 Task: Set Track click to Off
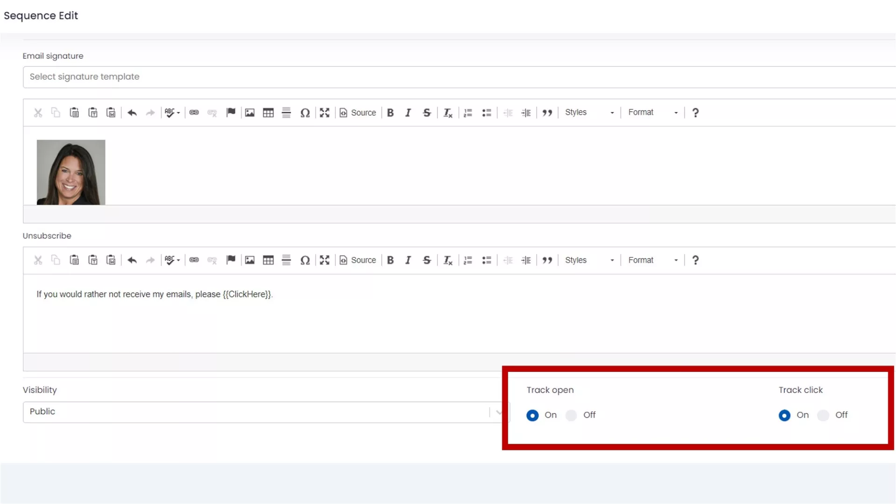click(823, 415)
